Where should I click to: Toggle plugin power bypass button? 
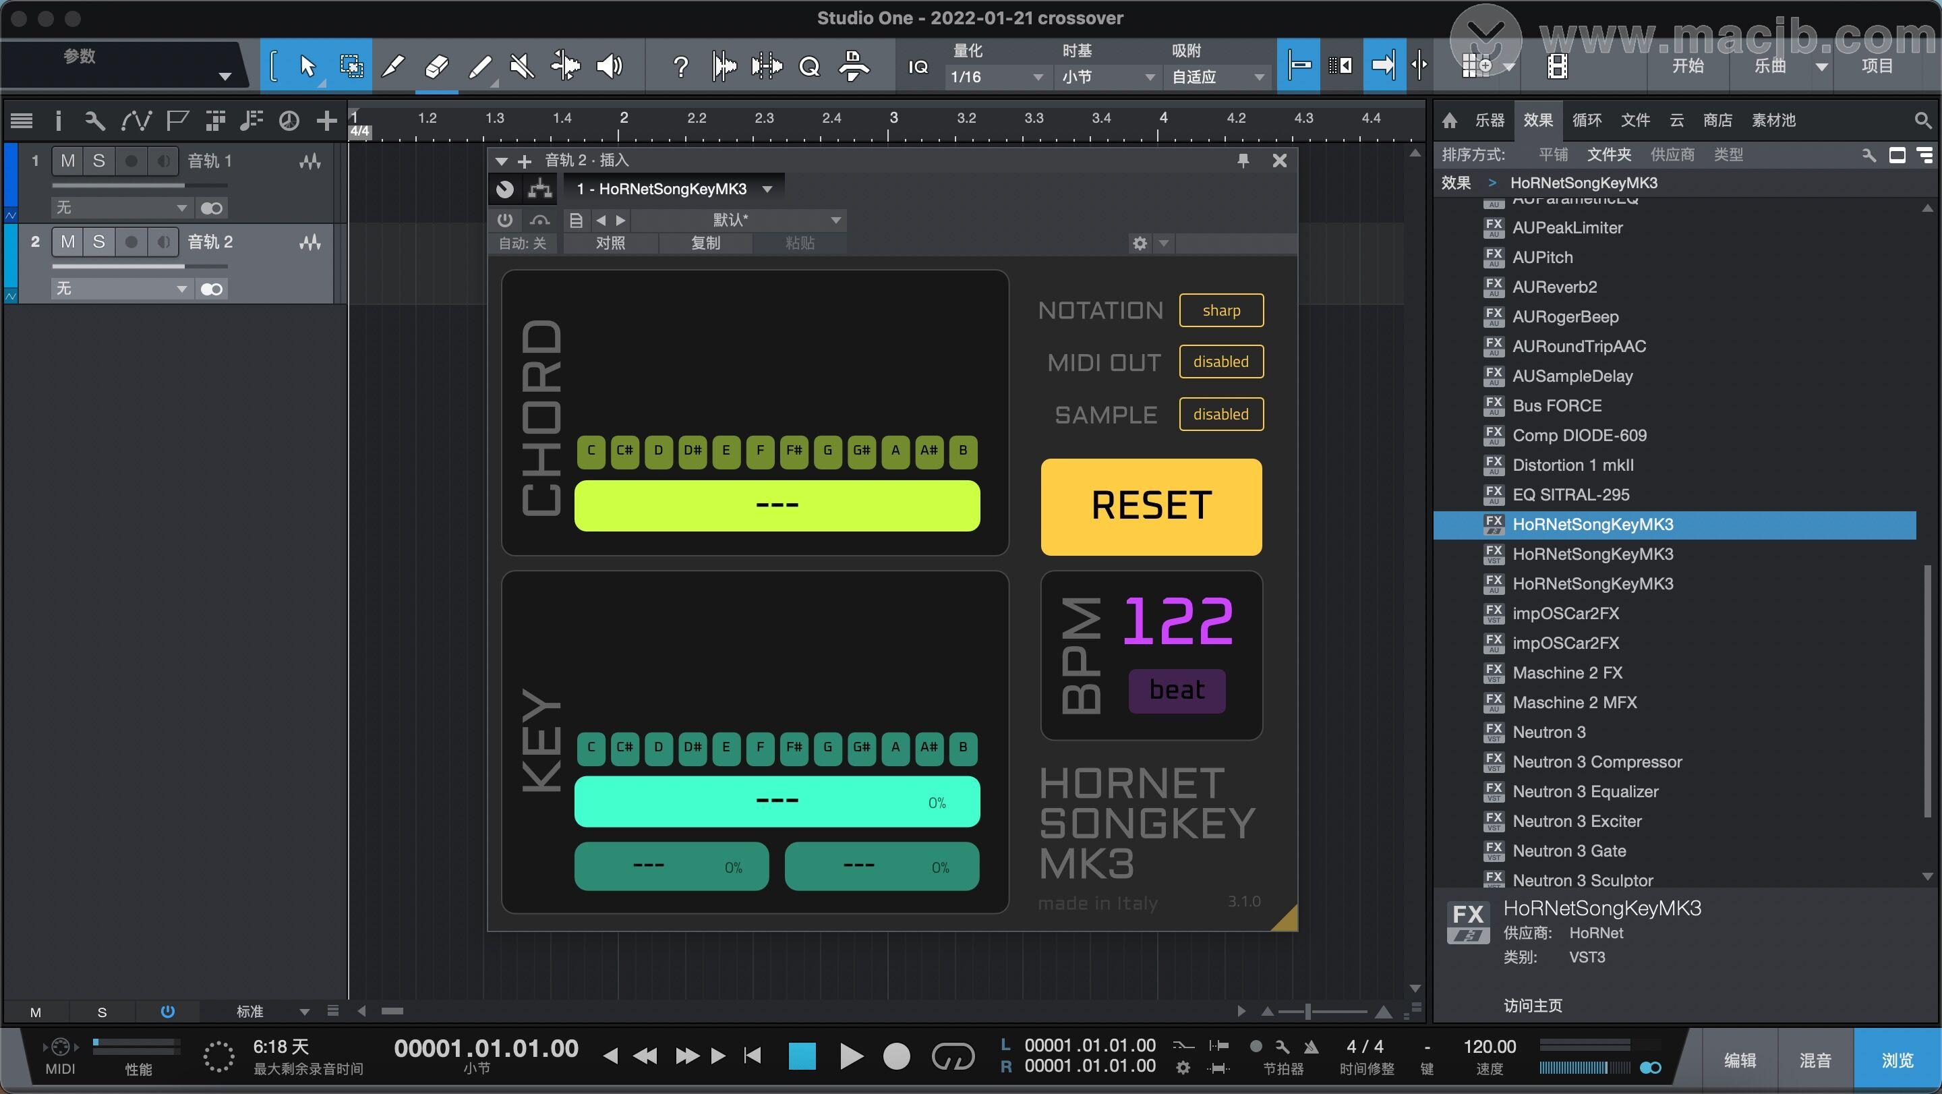[x=504, y=220]
